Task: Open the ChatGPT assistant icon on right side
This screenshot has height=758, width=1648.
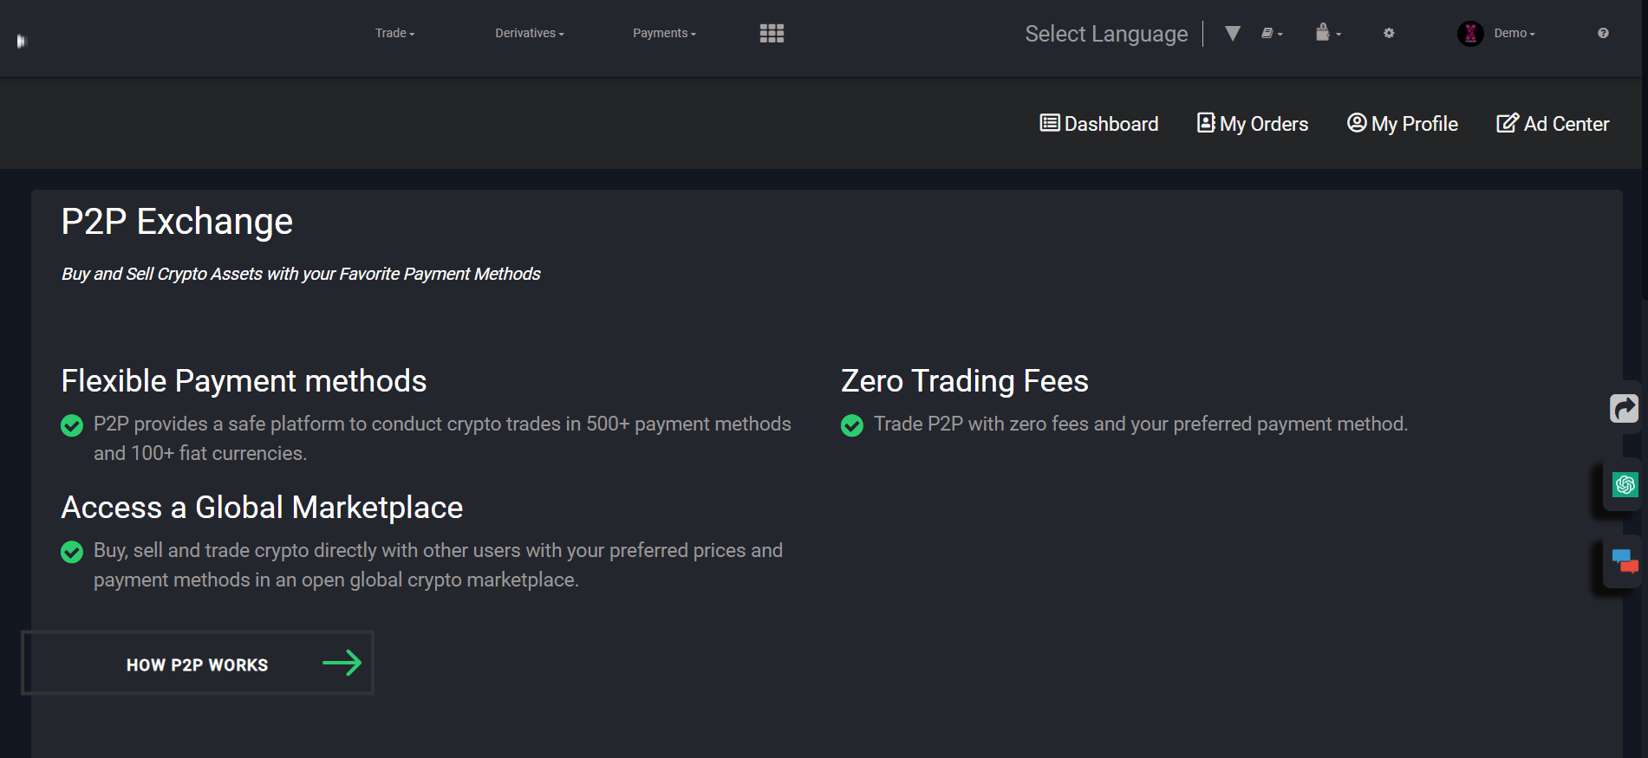Action: pos(1623,485)
